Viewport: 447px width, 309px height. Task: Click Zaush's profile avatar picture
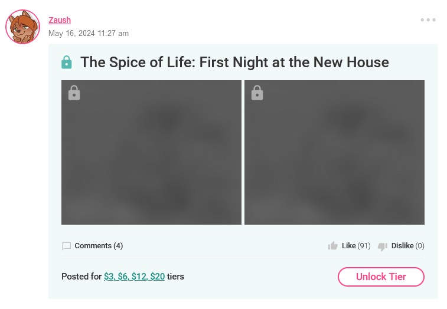[22, 27]
